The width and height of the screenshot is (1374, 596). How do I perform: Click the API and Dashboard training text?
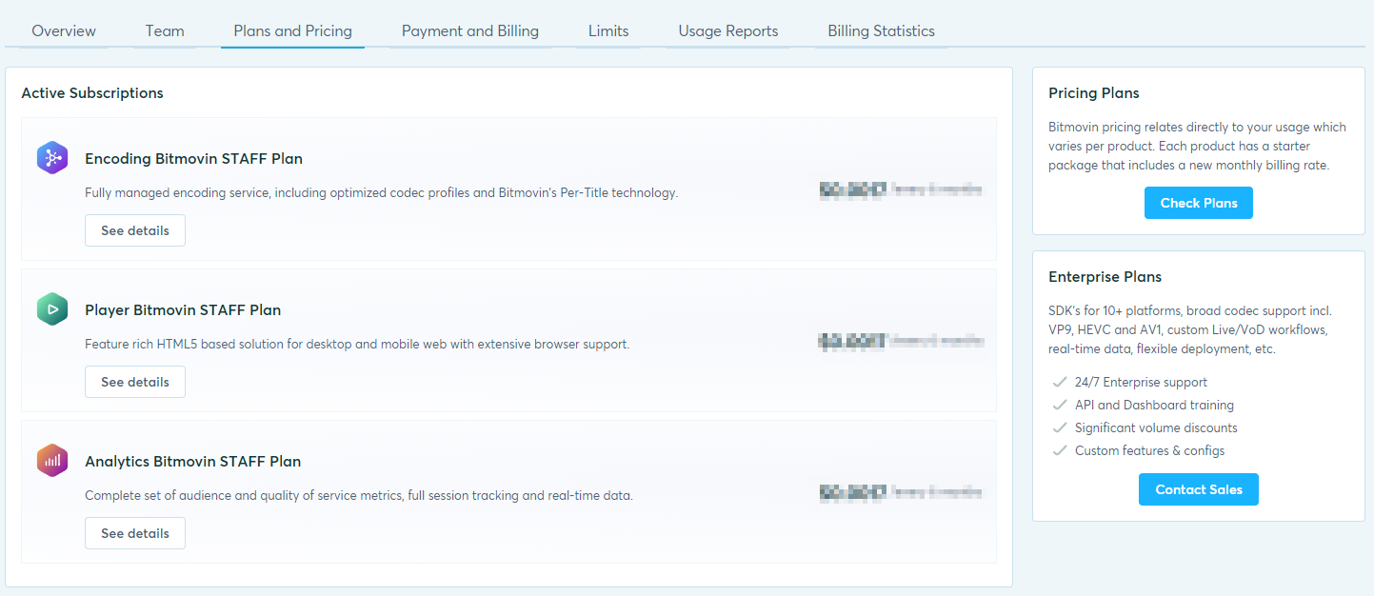click(1154, 405)
